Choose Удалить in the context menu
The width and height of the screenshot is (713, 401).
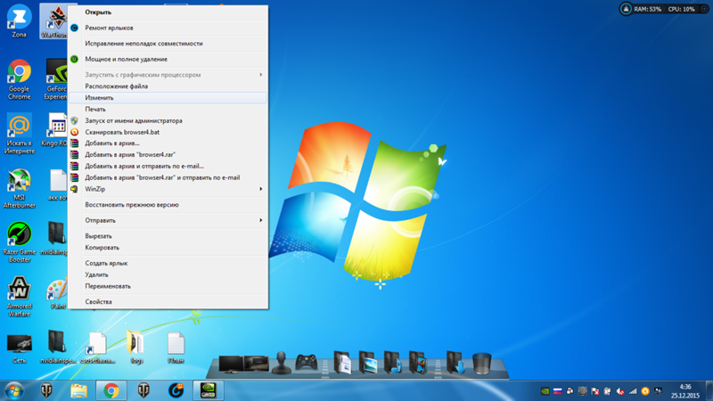[x=168, y=274]
